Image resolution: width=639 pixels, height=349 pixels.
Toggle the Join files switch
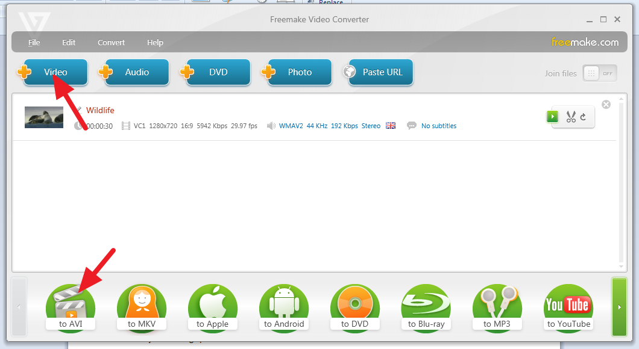(x=599, y=73)
